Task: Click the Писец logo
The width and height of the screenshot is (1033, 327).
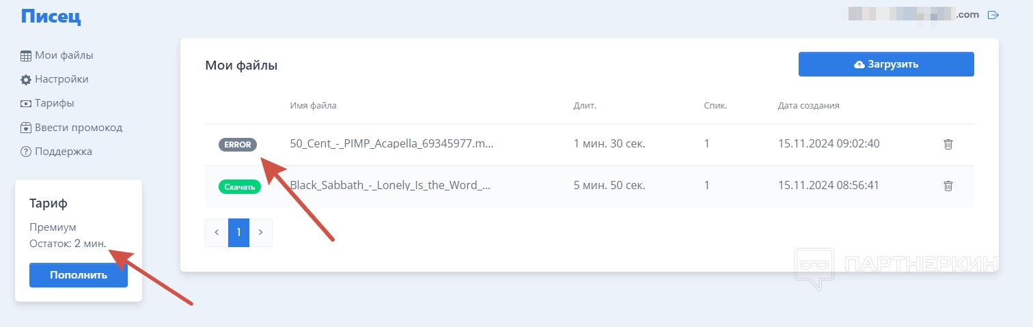Action: pos(51,16)
